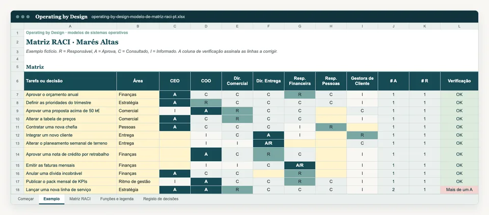Click 'Operating by Design · modelos de sistemas operativos'

tap(77, 33)
